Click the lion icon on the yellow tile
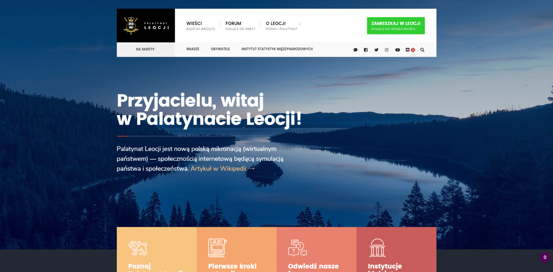553x272 pixels. coord(138,248)
